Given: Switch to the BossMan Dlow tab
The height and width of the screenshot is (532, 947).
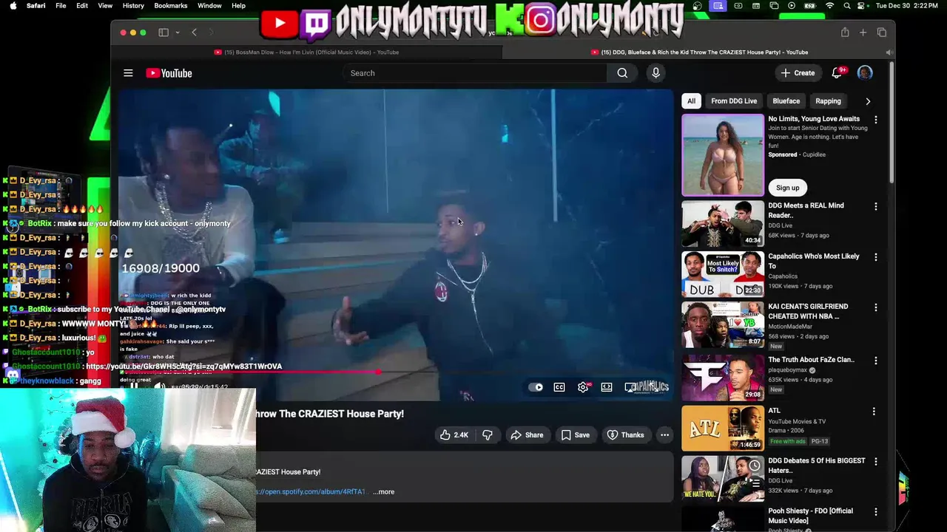Looking at the screenshot, I should pyautogui.click(x=306, y=52).
